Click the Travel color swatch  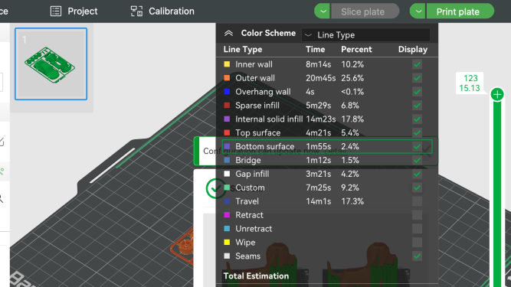coord(227,201)
